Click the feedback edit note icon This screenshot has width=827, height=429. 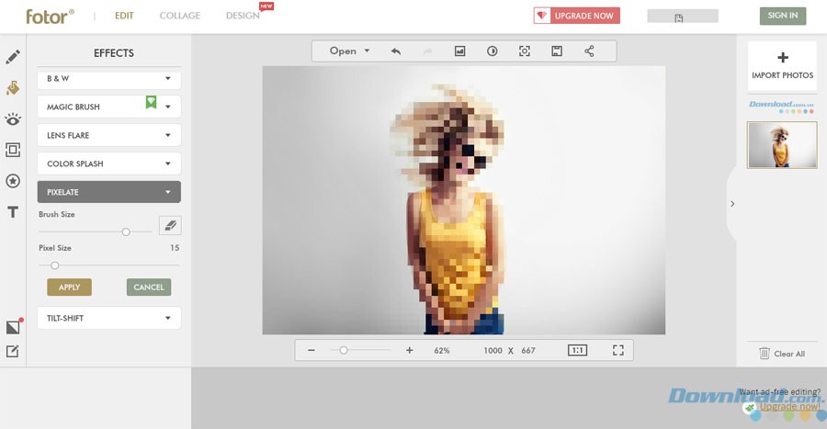(13, 351)
